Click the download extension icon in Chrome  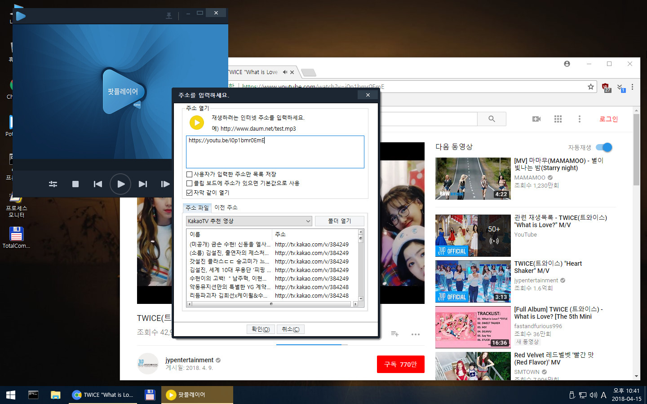coord(620,87)
